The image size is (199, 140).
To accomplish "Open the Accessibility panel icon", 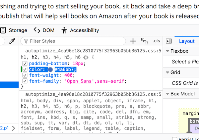I will coord(64,30).
